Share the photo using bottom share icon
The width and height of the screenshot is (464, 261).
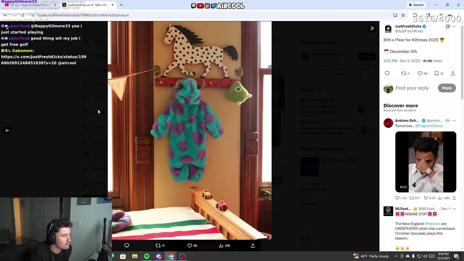coord(253,245)
